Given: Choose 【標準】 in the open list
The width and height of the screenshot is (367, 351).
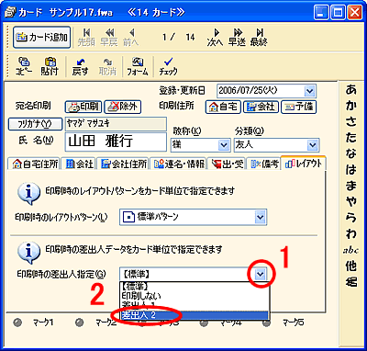Looking at the screenshot, I should pyautogui.click(x=194, y=286).
